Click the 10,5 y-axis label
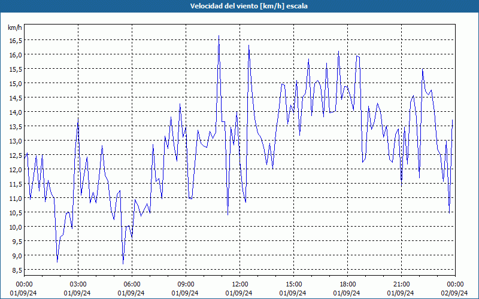 coord(14,212)
